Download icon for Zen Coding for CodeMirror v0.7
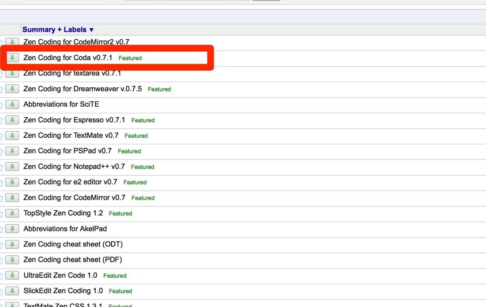Viewport: 486px width, 307px height. tap(12, 198)
